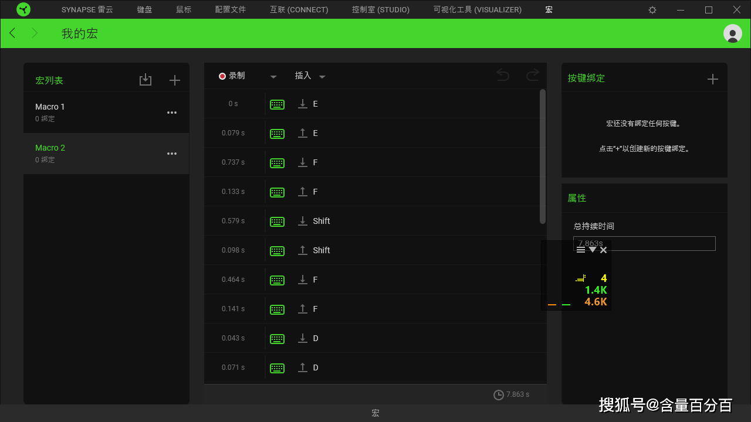Screen dimensions: 751x422
Task: Select the 宏 top tab
Action: coord(549,9)
